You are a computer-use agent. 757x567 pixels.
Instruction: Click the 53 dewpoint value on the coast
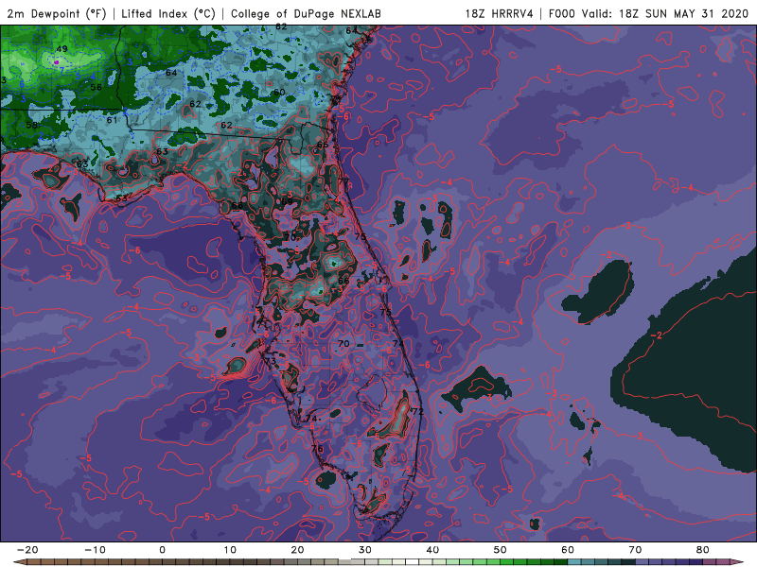[x=122, y=198]
